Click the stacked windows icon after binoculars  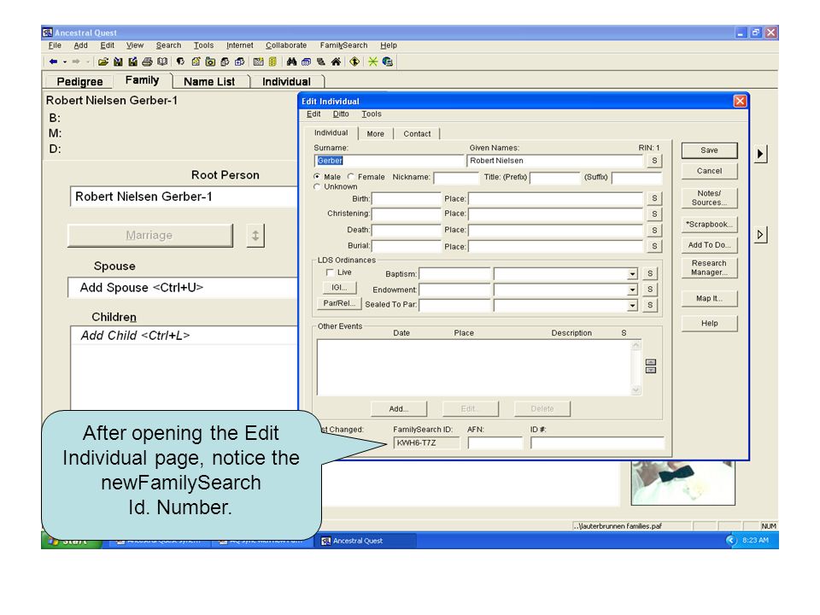pyautogui.click(x=307, y=61)
